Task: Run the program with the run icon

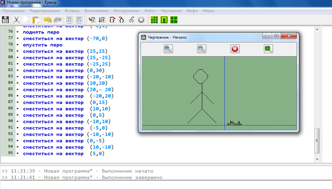Action: pos(92,20)
